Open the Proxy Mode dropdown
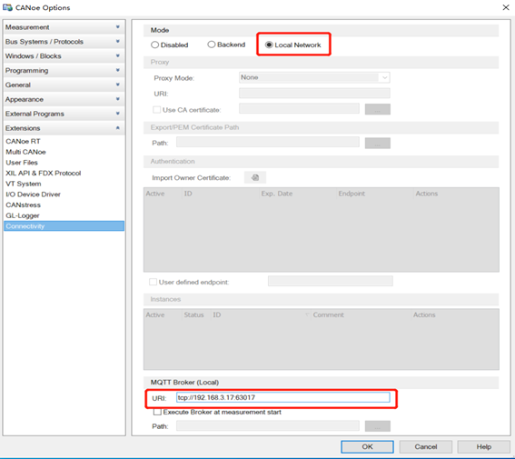Screen dimensions: 515x459 tap(314, 77)
